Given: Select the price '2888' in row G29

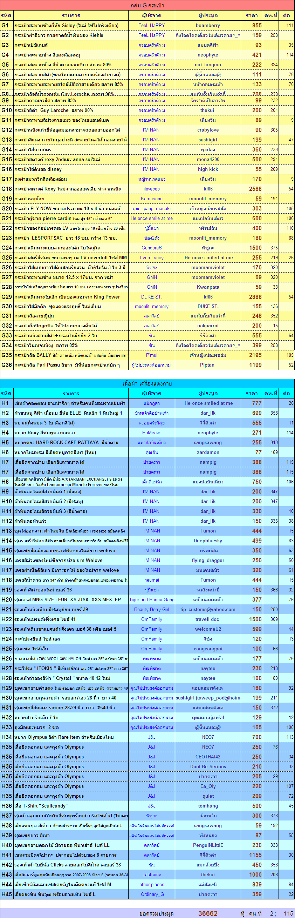Looking at the screenshot, I should coord(255,297).
